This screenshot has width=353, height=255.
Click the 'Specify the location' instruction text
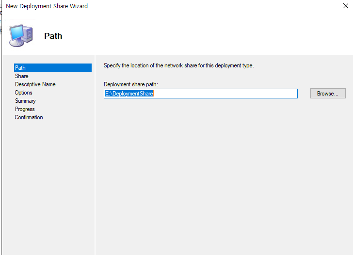[x=179, y=65]
